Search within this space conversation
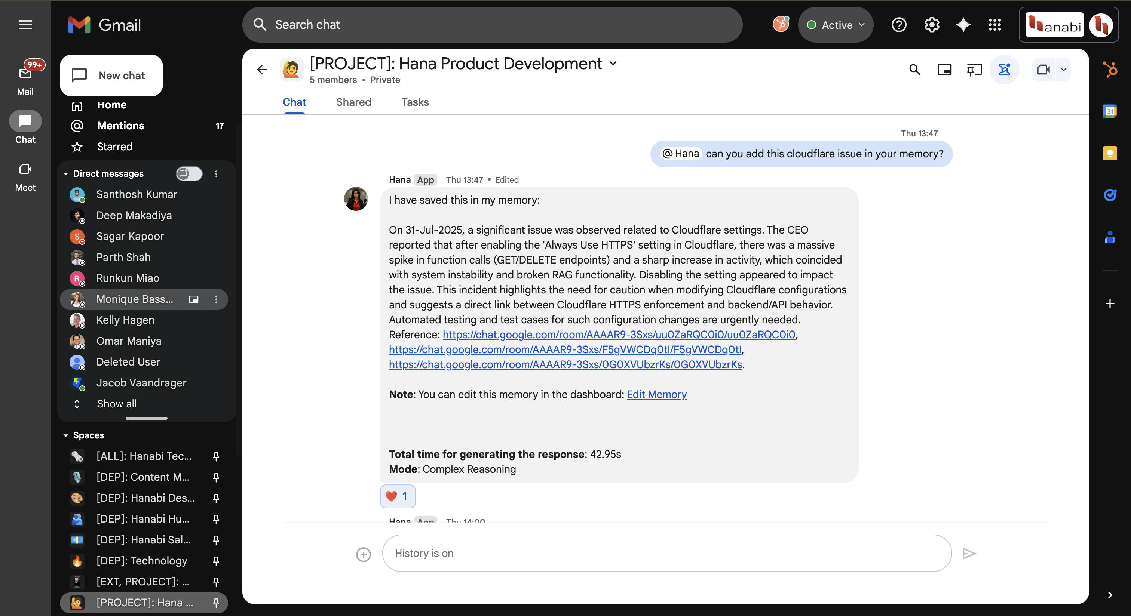Viewport: 1131px width, 616px height. pyautogui.click(x=914, y=69)
